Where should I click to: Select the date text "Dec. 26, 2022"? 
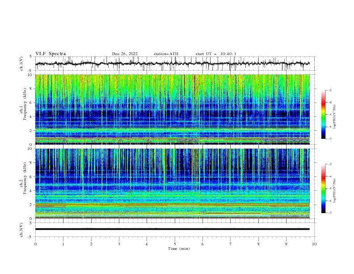(125, 54)
